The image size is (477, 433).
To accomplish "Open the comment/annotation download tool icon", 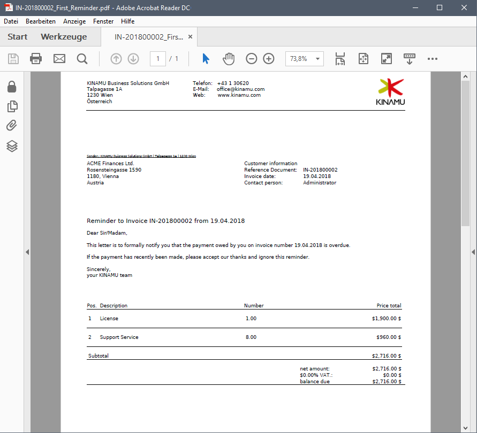I will click(x=410, y=59).
